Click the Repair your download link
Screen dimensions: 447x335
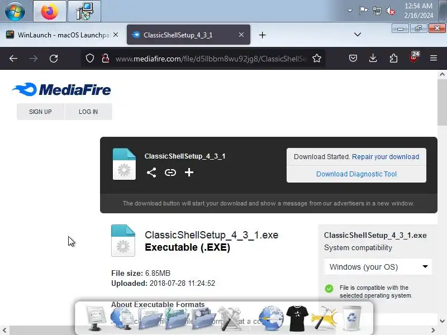click(x=386, y=157)
